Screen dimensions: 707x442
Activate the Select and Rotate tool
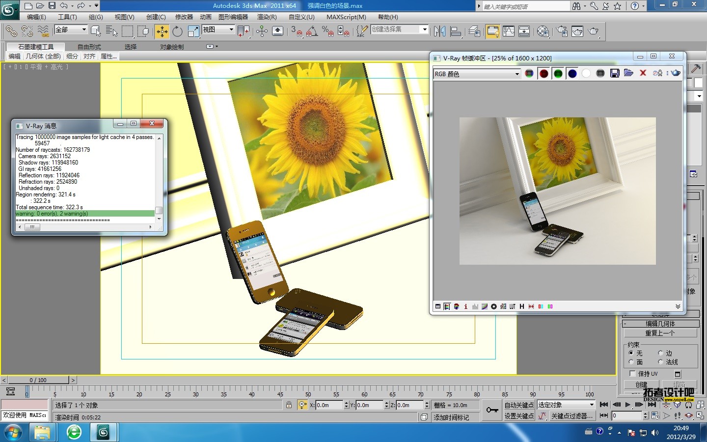(177, 31)
